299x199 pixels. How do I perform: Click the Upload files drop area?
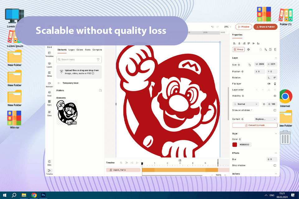[x=79, y=72]
